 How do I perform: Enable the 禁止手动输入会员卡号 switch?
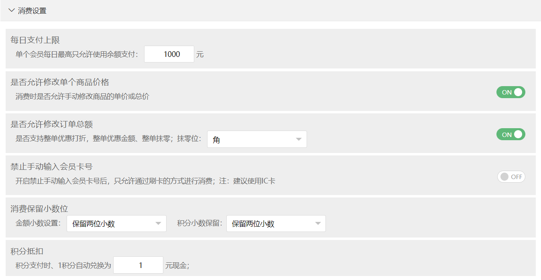[511, 177]
